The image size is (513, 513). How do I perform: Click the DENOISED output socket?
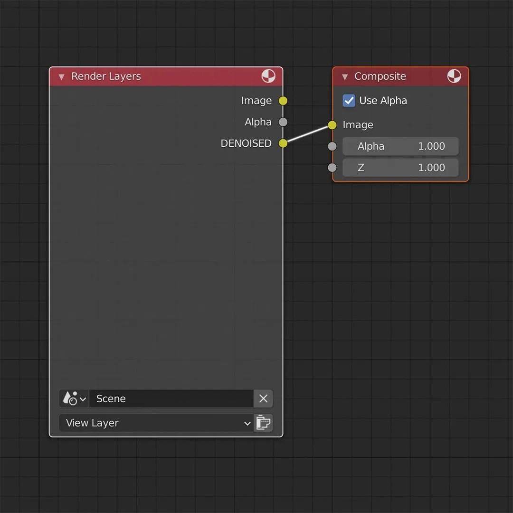click(x=283, y=143)
